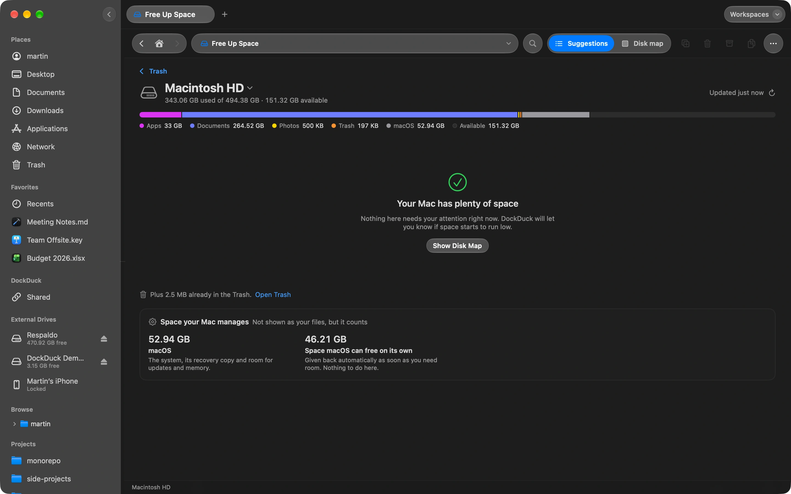This screenshot has width=791, height=494.
Task: Open the side-projects folder
Action: click(x=60, y=479)
